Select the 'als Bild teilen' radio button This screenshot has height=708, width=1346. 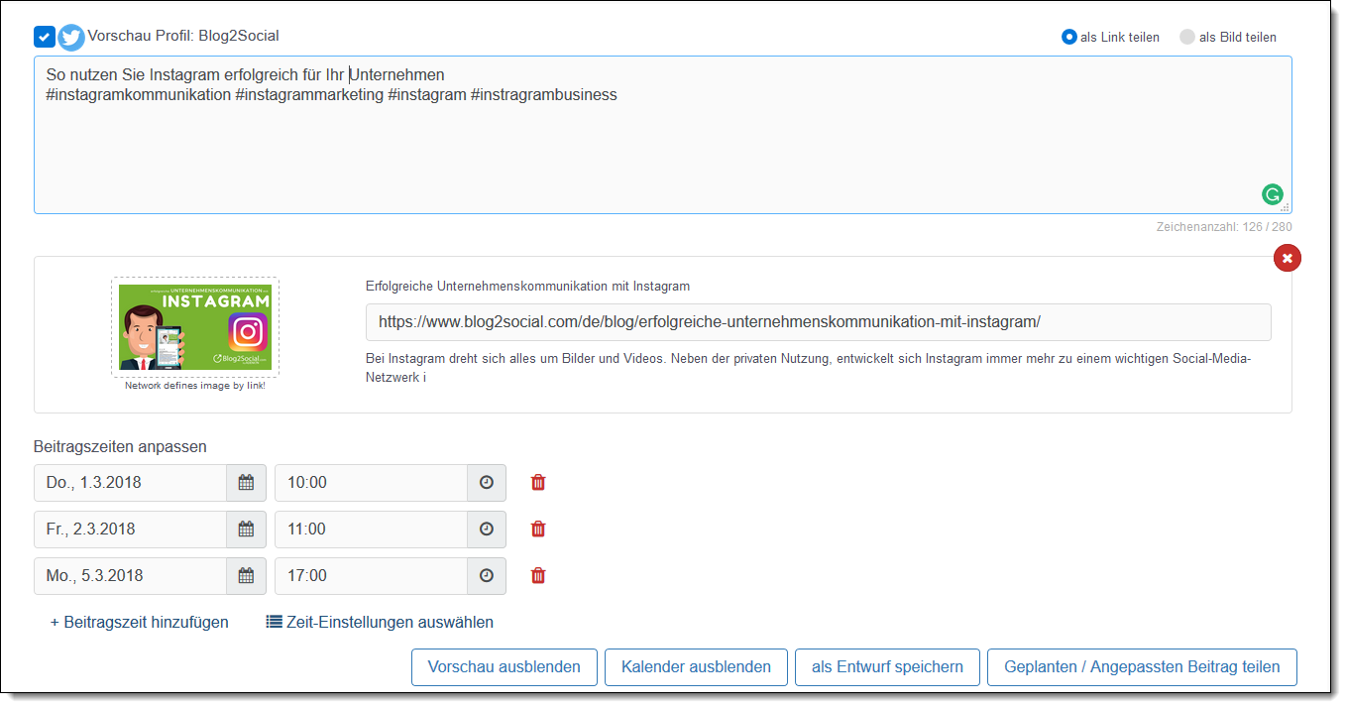coord(1186,37)
